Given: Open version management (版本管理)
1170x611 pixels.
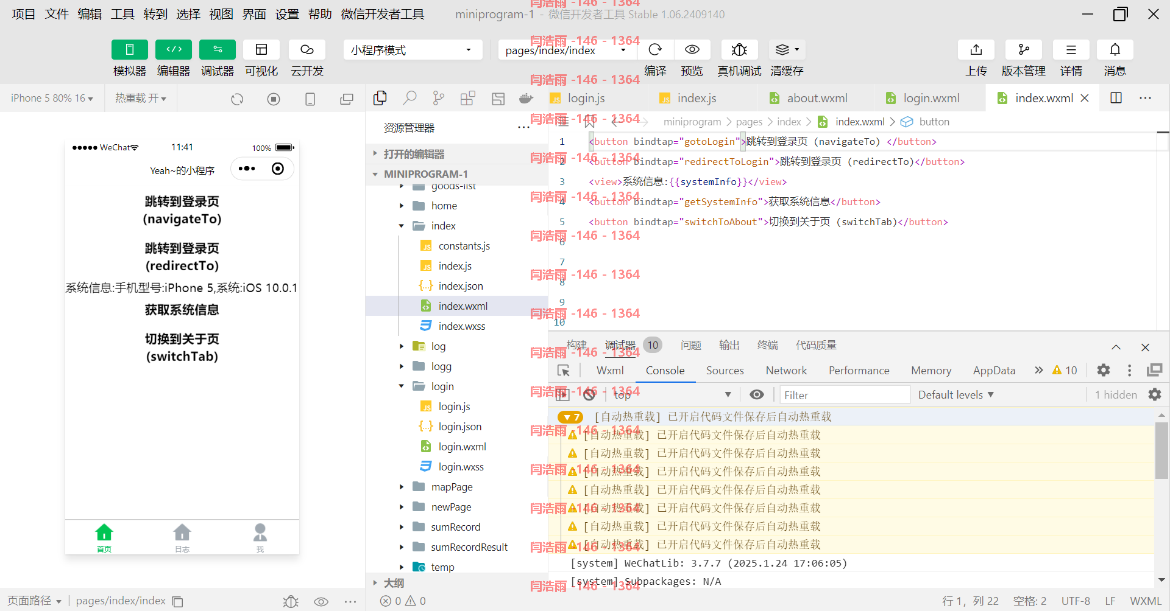Looking at the screenshot, I should [1024, 49].
